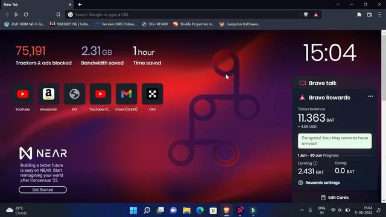Open the Gangubai Kathiawa... bookmark

[240, 24]
